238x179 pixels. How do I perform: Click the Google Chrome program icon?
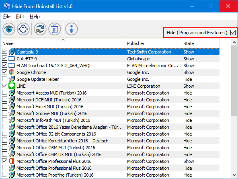(12, 72)
